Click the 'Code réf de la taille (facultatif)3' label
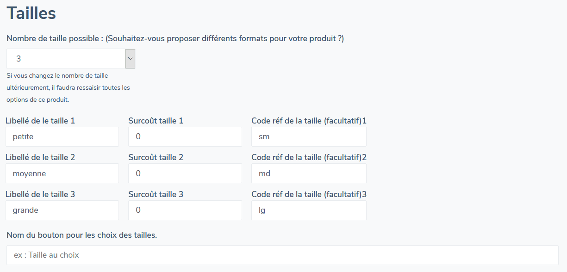This screenshot has height=272, width=567. pyautogui.click(x=309, y=194)
